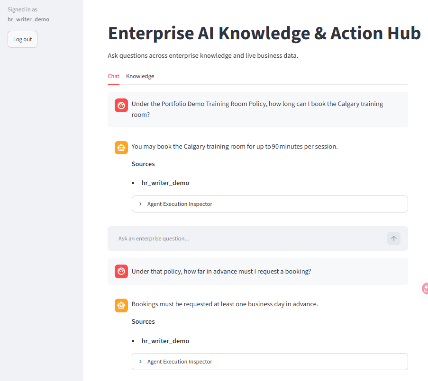Log out of the hr_writer_demo account
The image size is (428, 381).
22,39
